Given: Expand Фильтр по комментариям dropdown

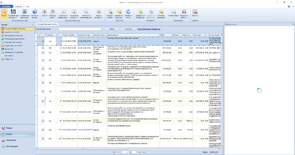Looking at the screenshot, I should [x=86, y=13].
